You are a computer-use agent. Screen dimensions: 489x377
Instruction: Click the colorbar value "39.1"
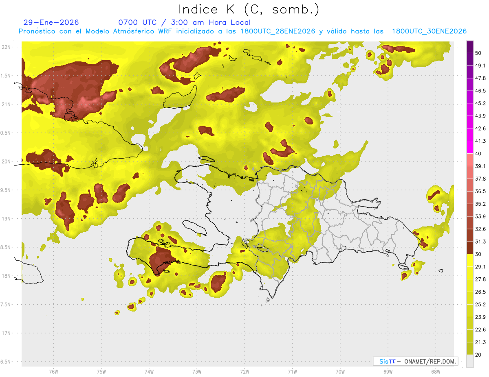[480, 166]
